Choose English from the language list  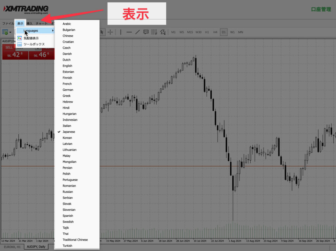(x=67, y=66)
